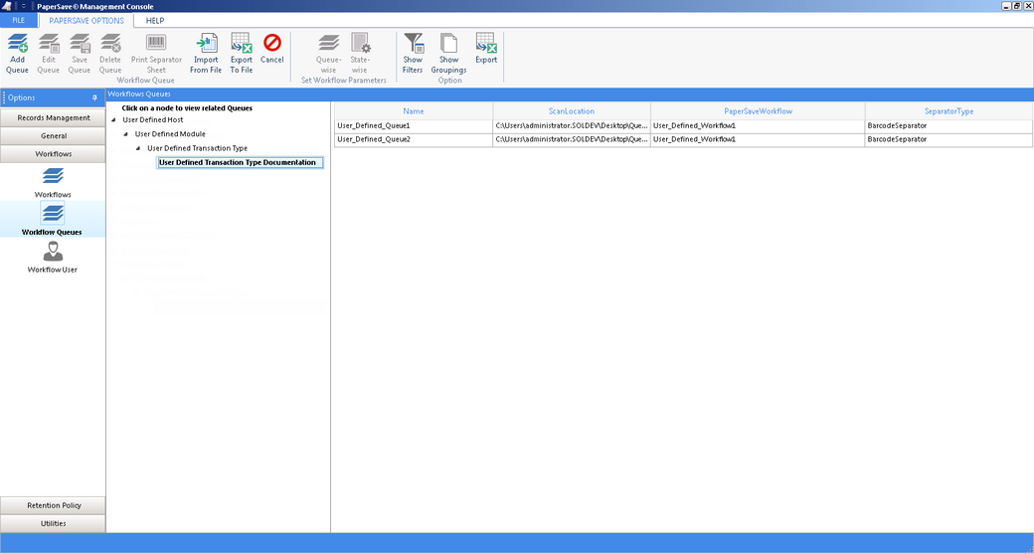Viewport: 1034px width, 554px height.
Task: Click ScanLocation cell of User_Defined_Queue2 row
Action: click(572, 140)
